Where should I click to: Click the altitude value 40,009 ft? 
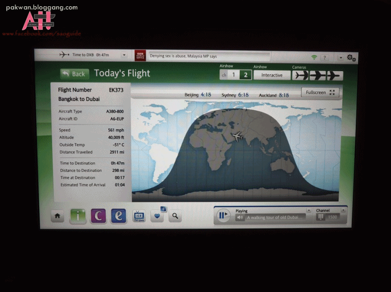[116, 137]
